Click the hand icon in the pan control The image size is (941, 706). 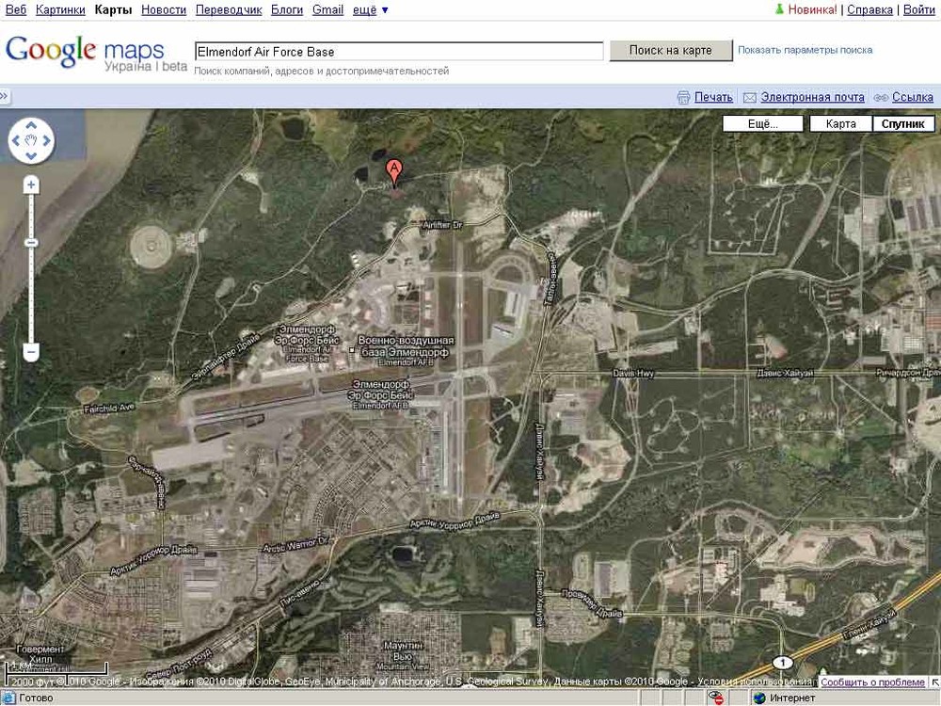(x=32, y=137)
